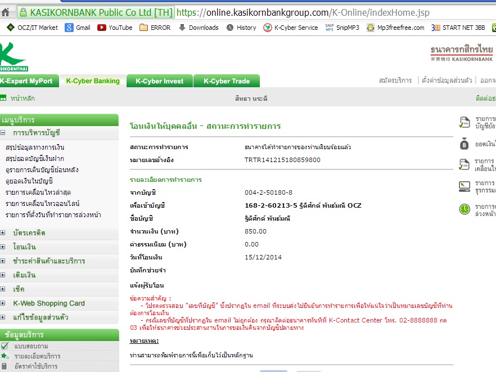Viewport: 496px width, 372px height.
Task: Switch to the K-Cyber Invest tab
Action: point(160,80)
